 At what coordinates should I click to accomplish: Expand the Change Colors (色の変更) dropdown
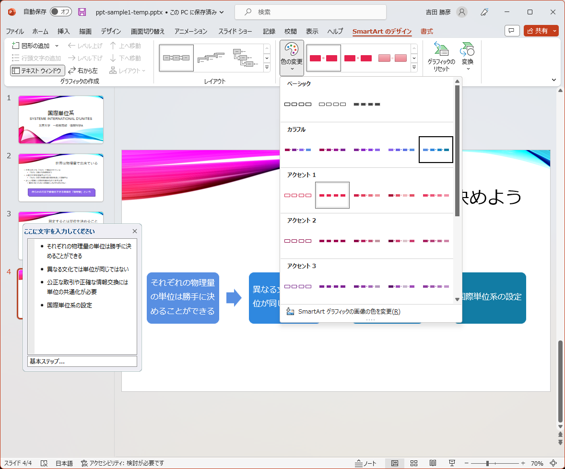292,58
